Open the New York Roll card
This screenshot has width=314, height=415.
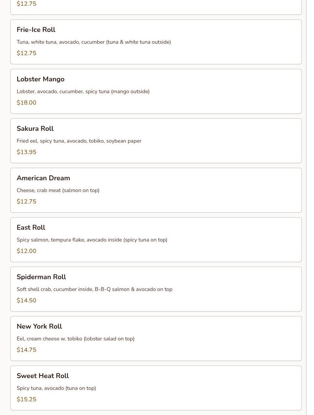click(156, 339)
